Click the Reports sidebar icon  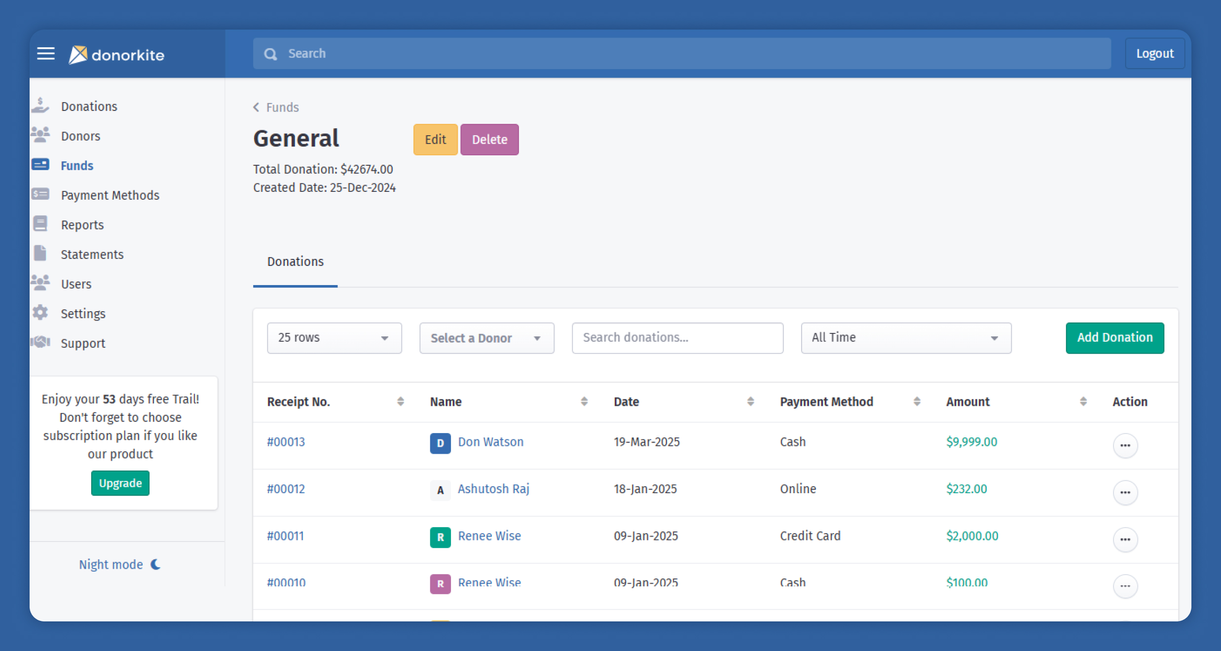click(40, 224)
